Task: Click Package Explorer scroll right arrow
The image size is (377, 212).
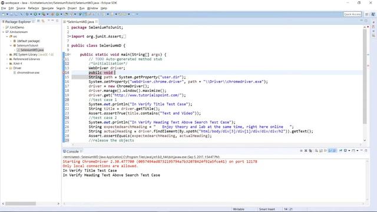Action: [58, 204]
